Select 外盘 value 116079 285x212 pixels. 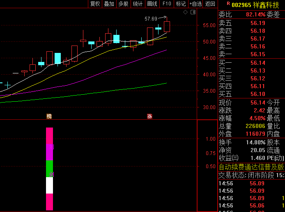(255, 134)
